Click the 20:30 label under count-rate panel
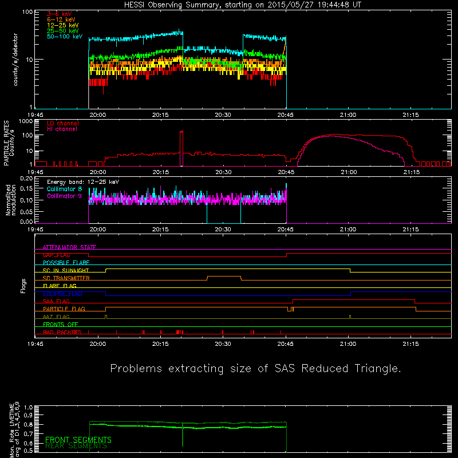 click(x=223, y=115)
